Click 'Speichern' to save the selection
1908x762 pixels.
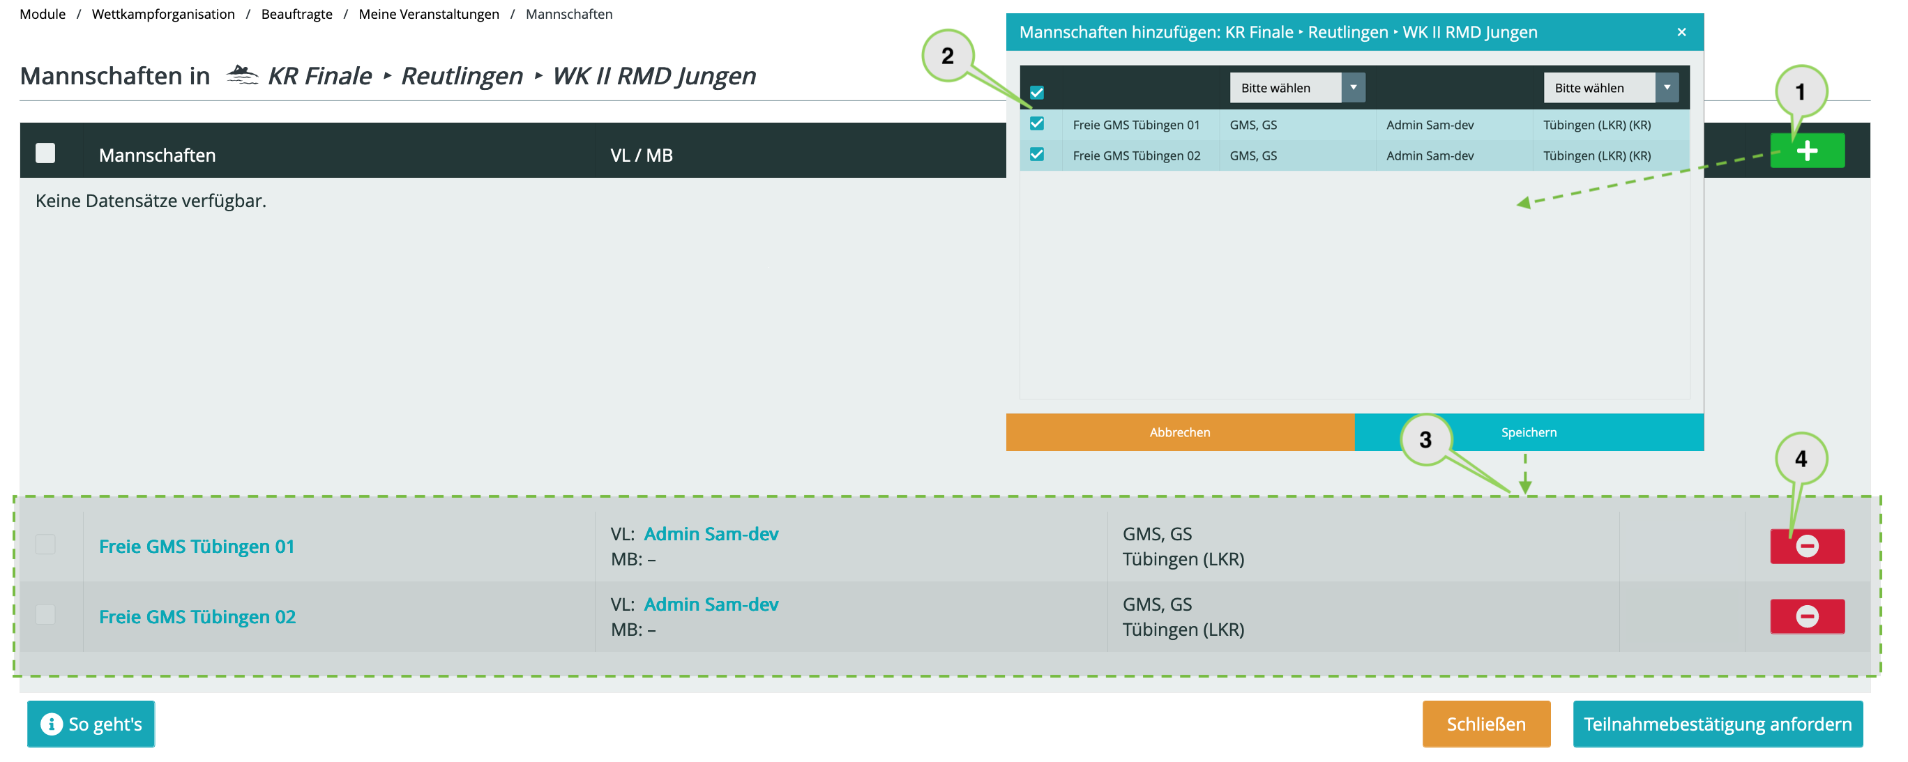[x=1527, y=432]
